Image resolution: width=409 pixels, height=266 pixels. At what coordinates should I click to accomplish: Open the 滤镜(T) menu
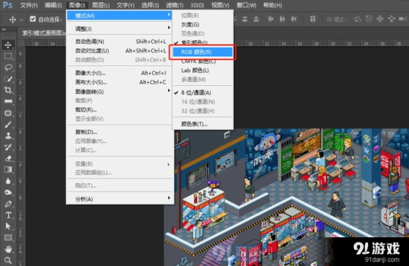(174, 5)
